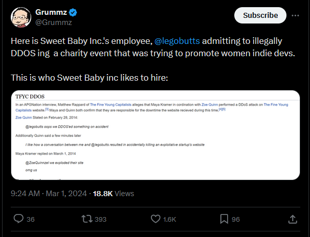
Task: Click the share upload icon
Action: [x=293, y=219]
